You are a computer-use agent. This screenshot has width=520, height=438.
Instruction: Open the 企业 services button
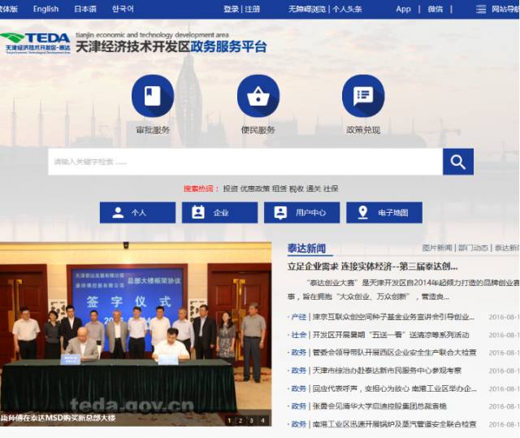[x=220, y=213]
